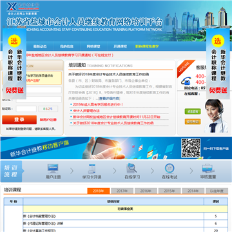The width and height of the screenshot is (232, 232).
Task: Open the notice about 开课时间11月22日开始
Action: pos(117,117)
